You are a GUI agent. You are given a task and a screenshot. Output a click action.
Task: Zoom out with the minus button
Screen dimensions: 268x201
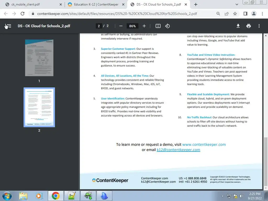click(x=121, y=26)
